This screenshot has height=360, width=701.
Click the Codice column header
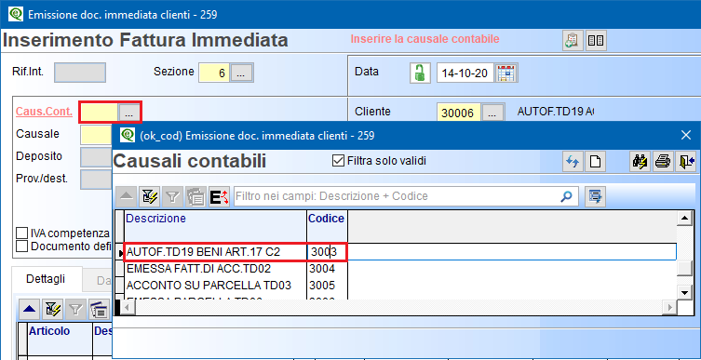(x=328, y=226)
